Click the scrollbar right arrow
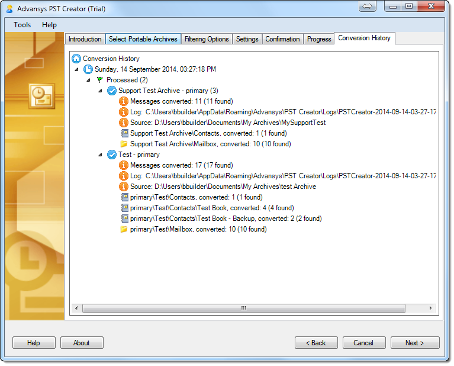The image size is (454, 366). [x=430, y=308]
